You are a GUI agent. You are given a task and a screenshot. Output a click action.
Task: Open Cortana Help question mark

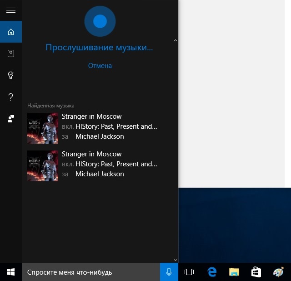(11, 97)
